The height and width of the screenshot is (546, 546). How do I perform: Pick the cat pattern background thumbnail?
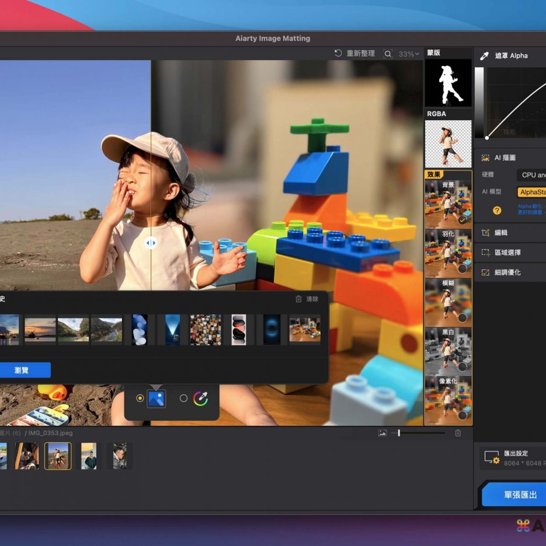205,330
